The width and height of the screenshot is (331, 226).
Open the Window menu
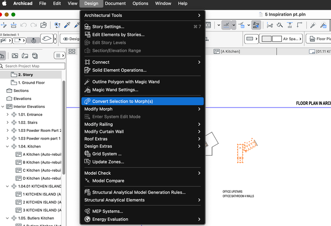163,3
